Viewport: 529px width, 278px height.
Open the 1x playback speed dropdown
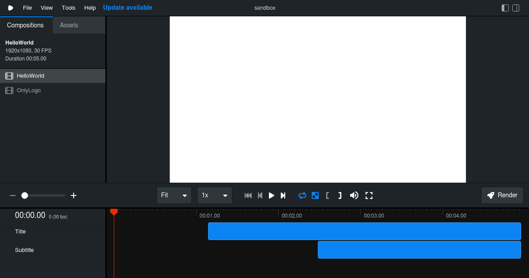215,195
